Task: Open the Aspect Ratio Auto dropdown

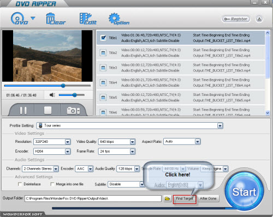Action: 198,141
